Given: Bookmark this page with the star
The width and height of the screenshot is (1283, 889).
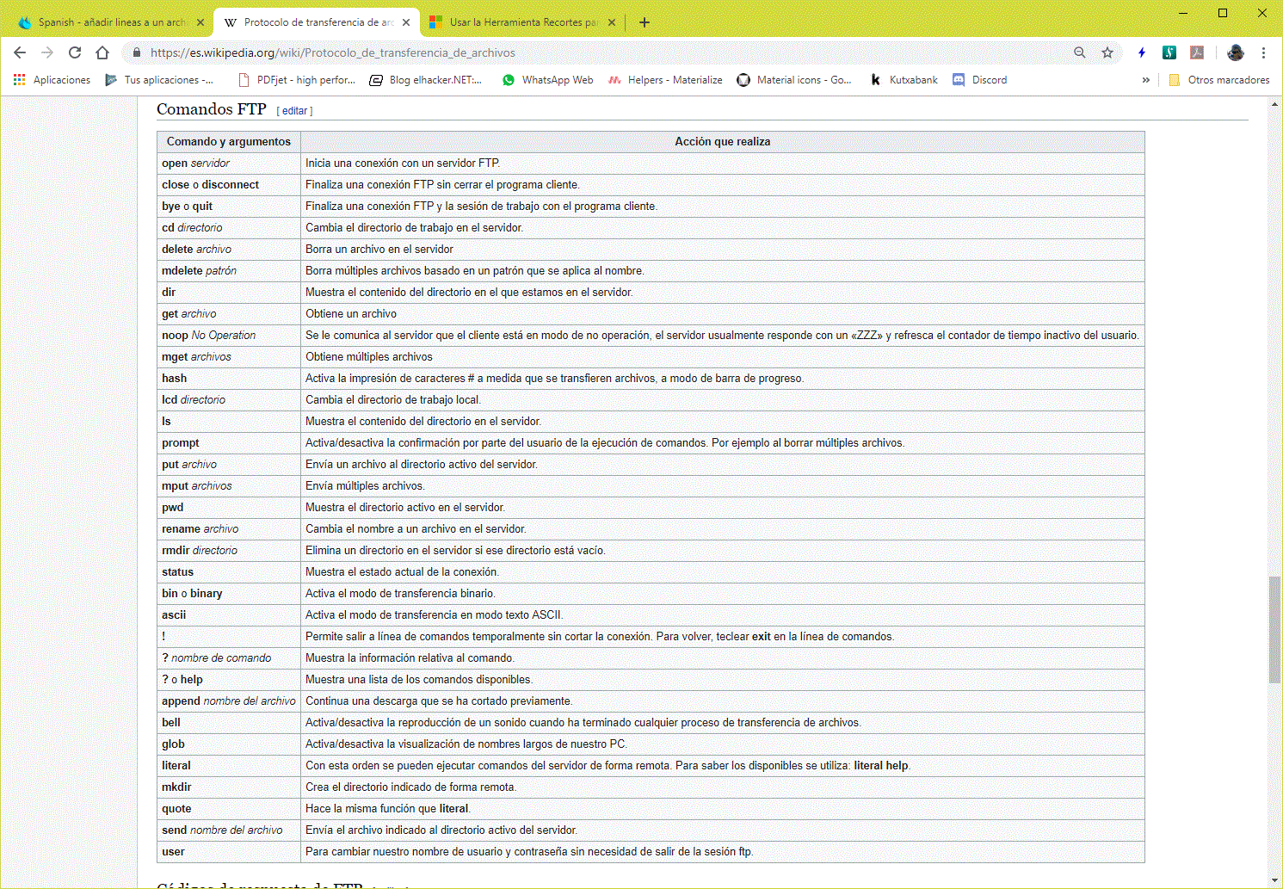Looking at the screenshot, I should 1107,52.
